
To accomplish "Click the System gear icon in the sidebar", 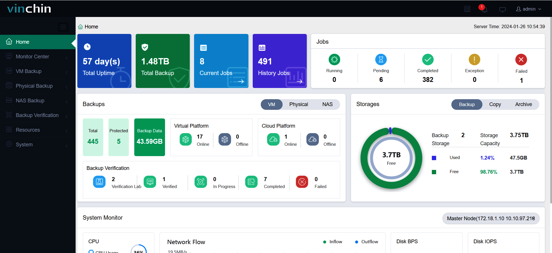I will click(9, 144).
